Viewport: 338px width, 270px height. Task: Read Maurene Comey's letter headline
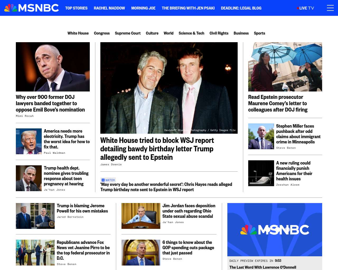278,103
